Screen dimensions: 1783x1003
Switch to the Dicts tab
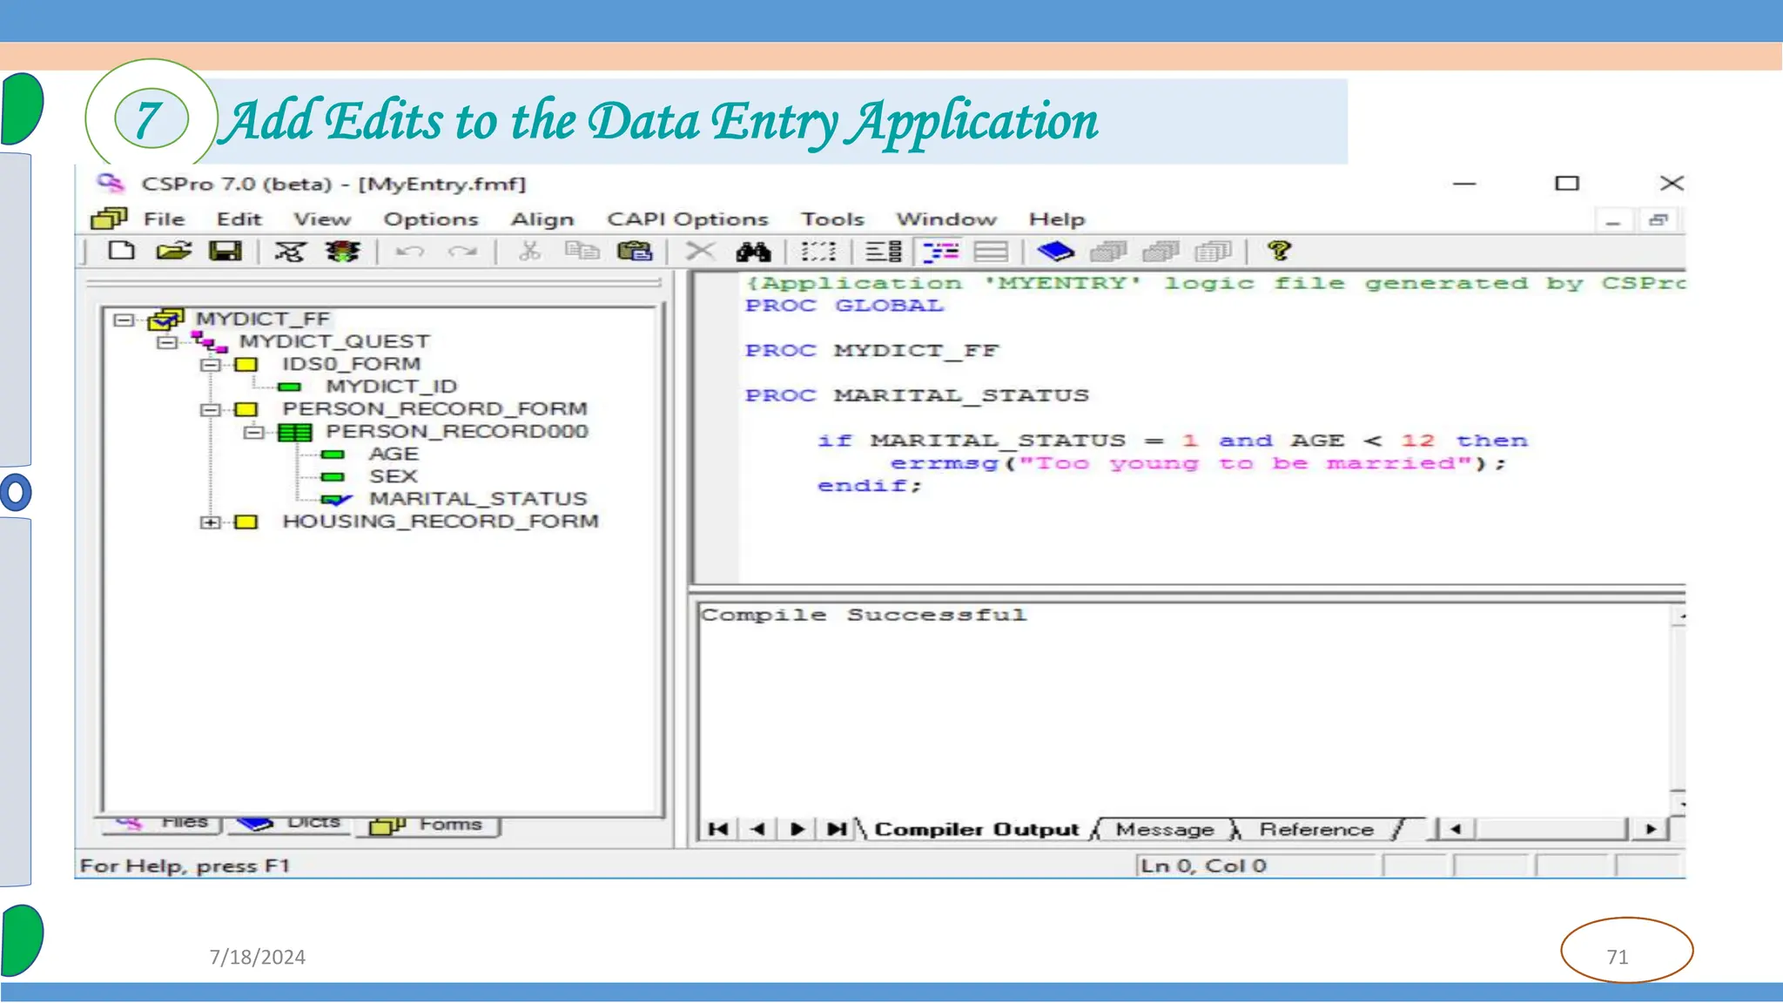289,824
